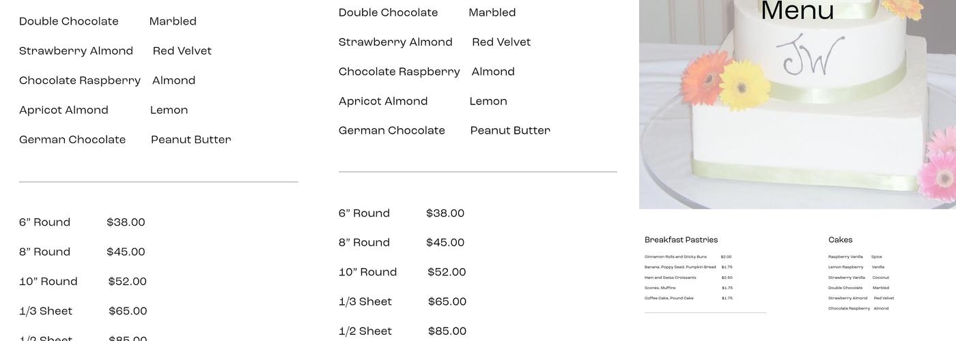The height and width of the screenshot is (341, 956).
Task: Click "Ham and Swiss Croissants" text
Action: 670,278
